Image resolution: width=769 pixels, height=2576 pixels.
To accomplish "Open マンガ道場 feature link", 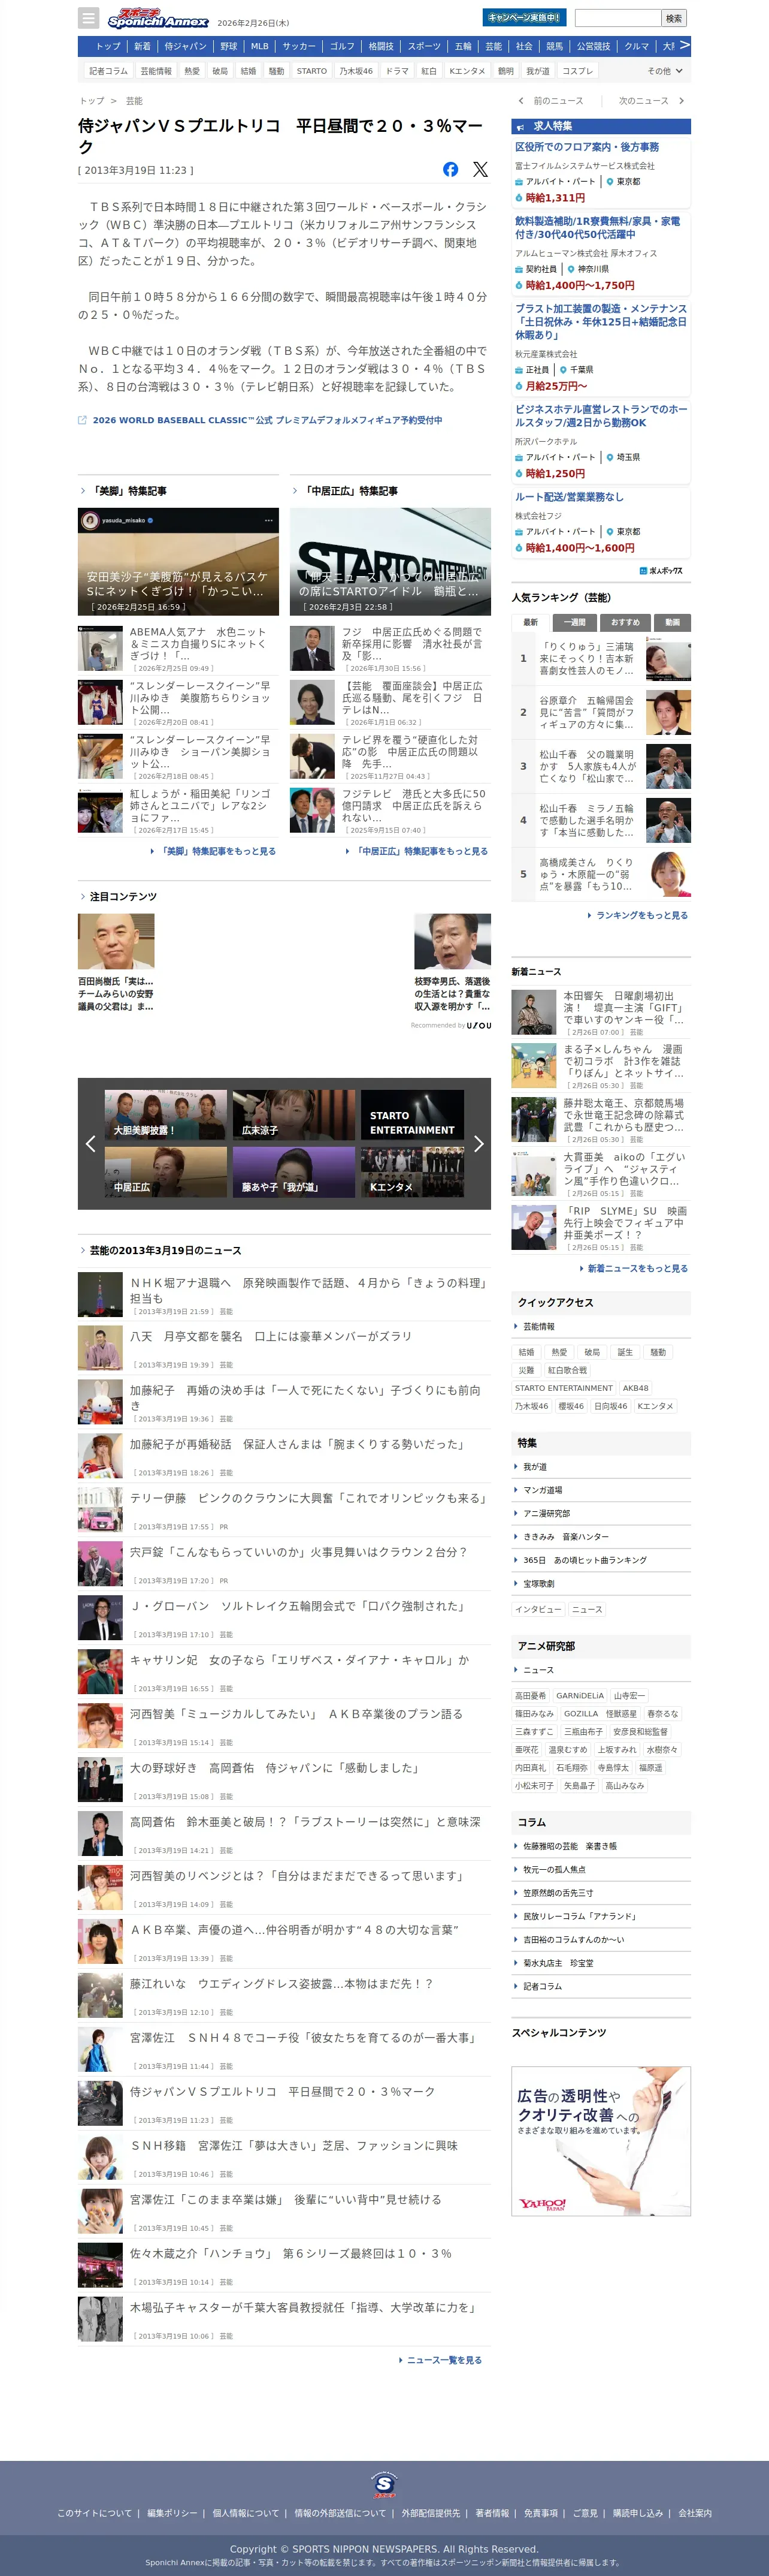I will tap(542, 1490).
